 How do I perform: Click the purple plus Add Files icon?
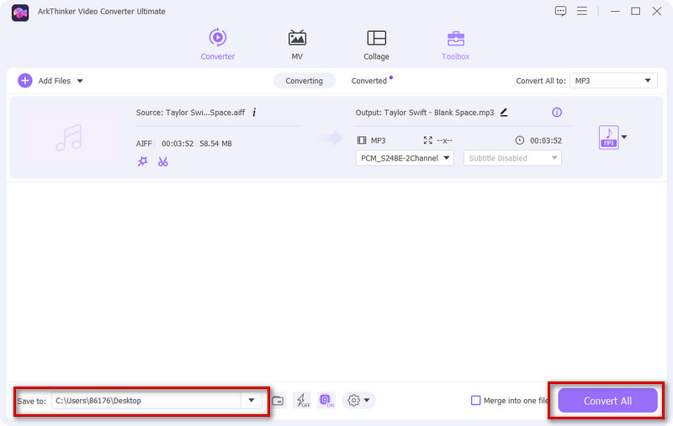25,81
